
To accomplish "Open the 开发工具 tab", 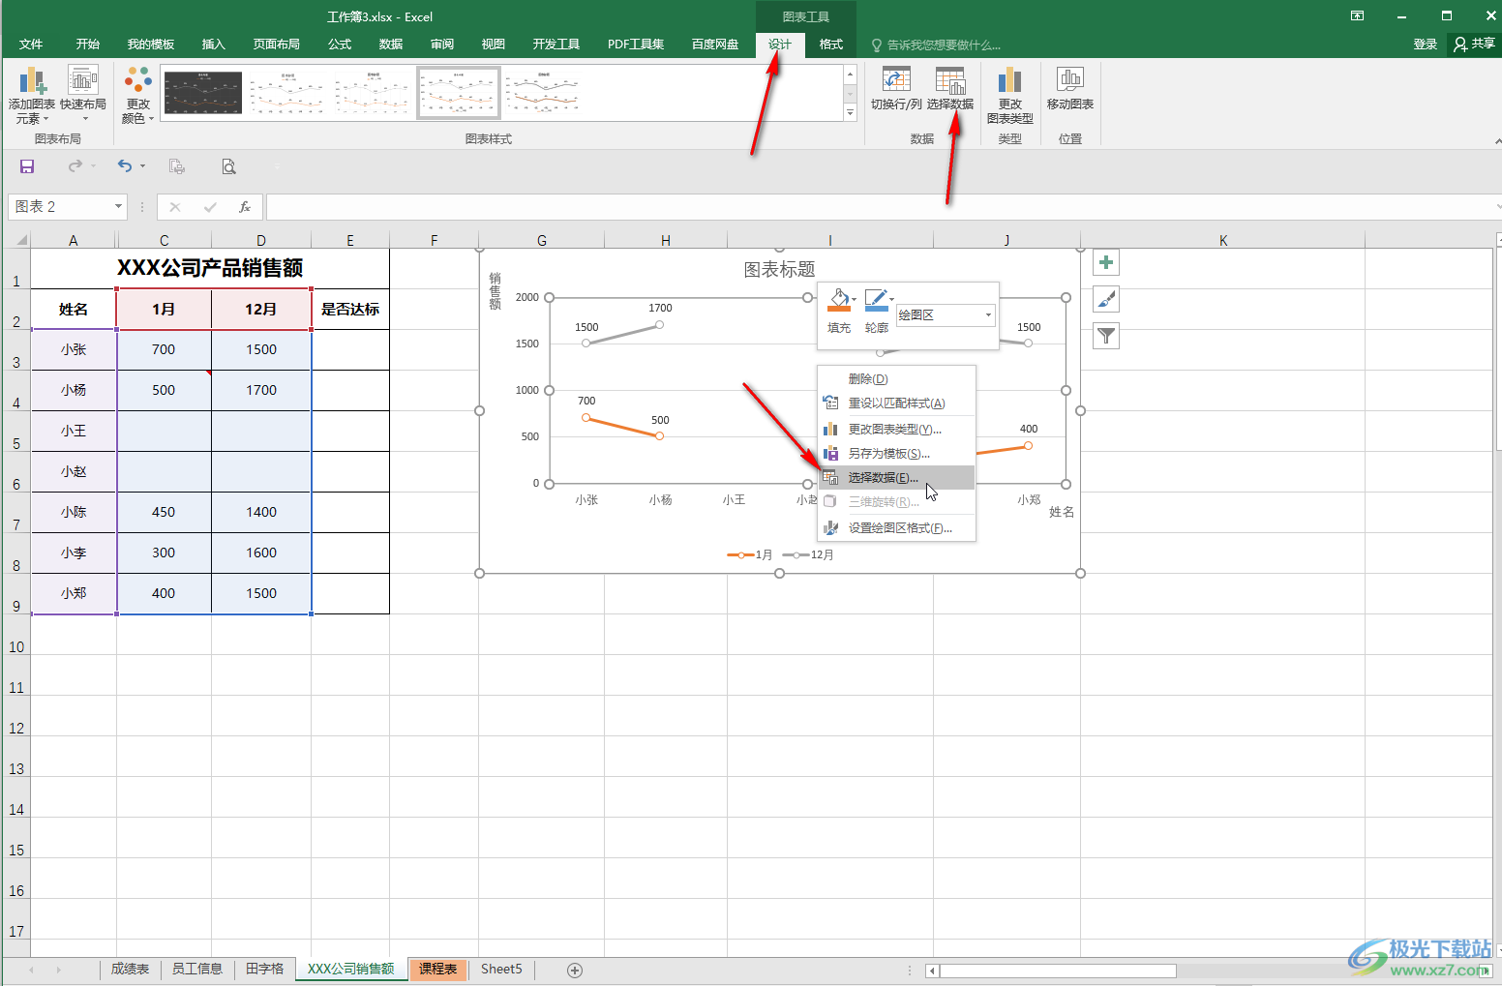I will [x=556, y=45].
